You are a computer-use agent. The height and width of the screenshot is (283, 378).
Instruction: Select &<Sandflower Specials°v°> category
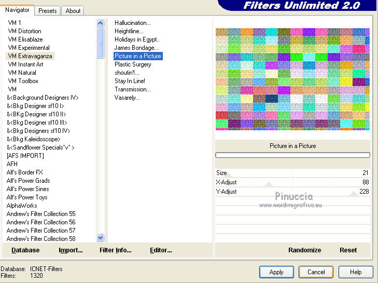[40, 147]
